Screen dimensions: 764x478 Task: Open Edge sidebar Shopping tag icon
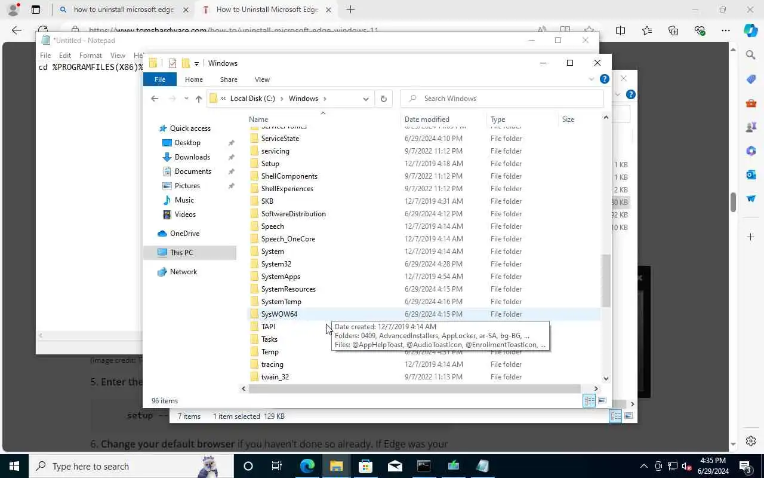point(751,79)
